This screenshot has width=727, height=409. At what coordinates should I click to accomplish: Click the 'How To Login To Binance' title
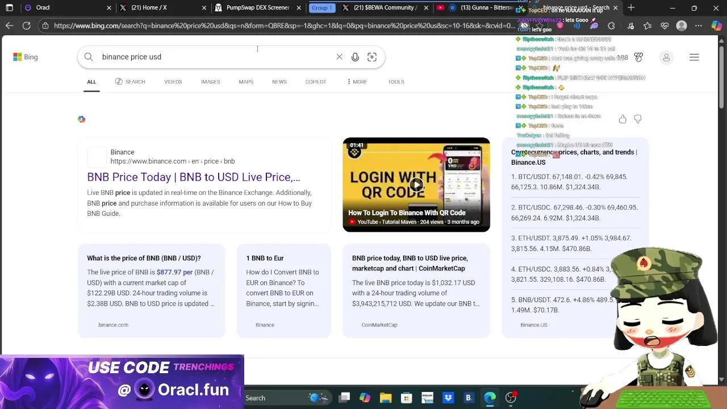[x=407, y=213]
